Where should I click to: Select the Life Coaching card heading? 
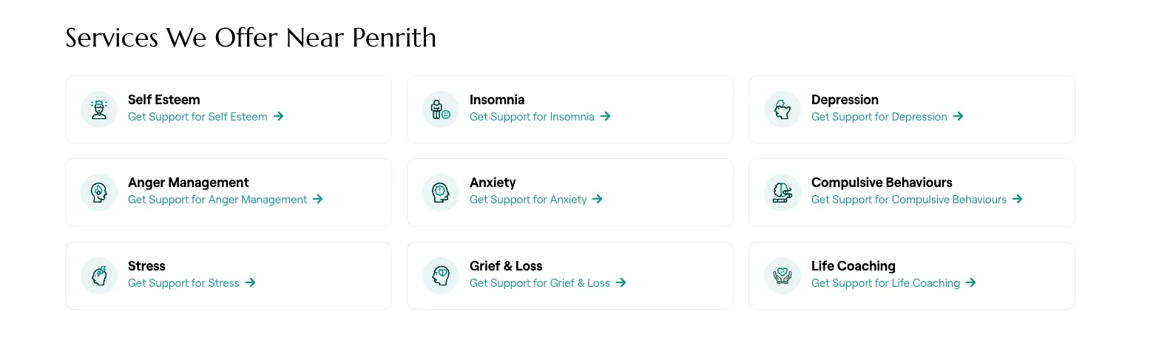(x=853, y=266)
